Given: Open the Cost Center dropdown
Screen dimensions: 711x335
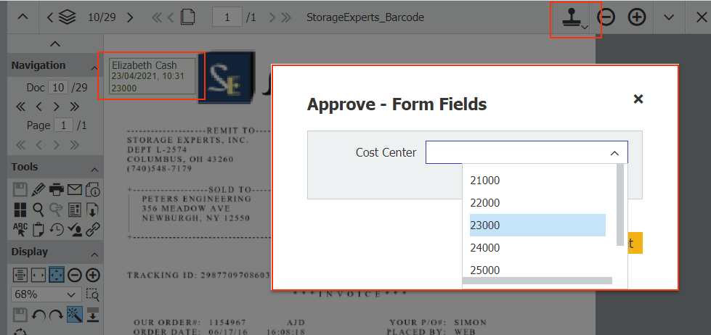Looking at the screenshot, I should [527, 152].
